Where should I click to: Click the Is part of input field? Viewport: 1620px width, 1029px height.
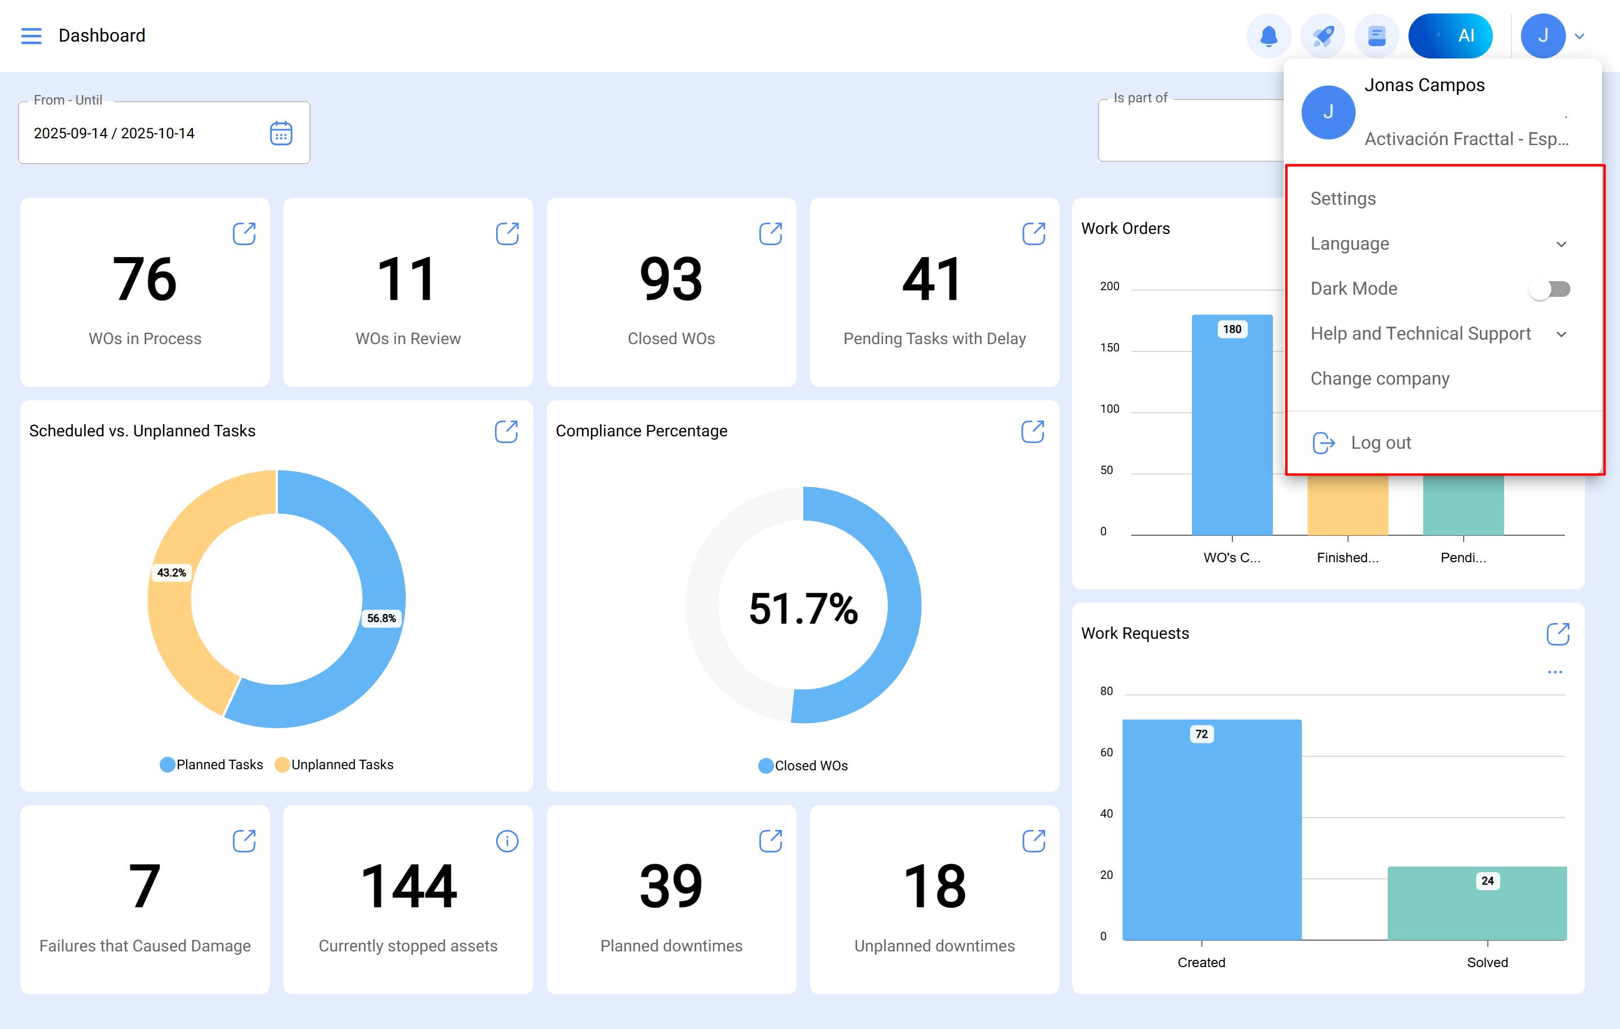(1198, 132)
